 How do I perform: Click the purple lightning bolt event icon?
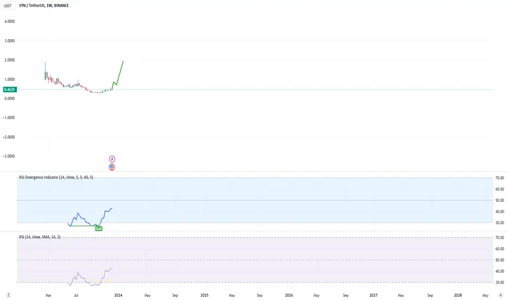coord(112,159)
